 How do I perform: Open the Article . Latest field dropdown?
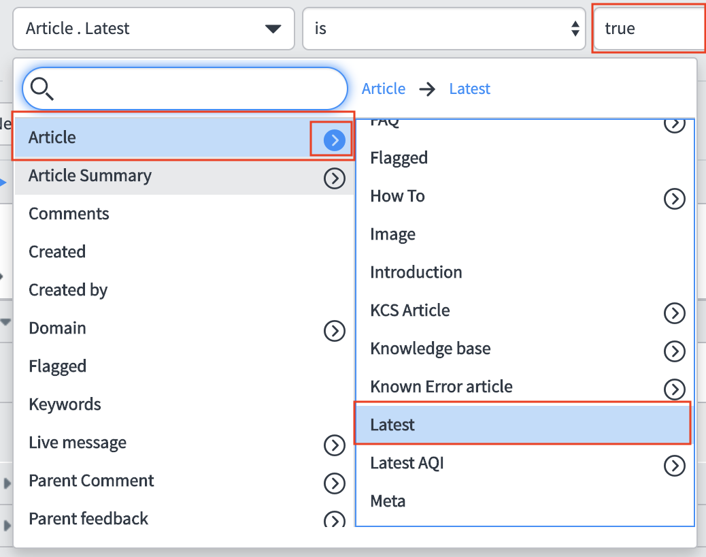(153, 29)
